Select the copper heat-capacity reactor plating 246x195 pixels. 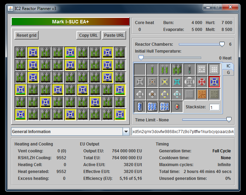[202, 95]
